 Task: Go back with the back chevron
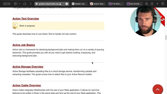31,4
